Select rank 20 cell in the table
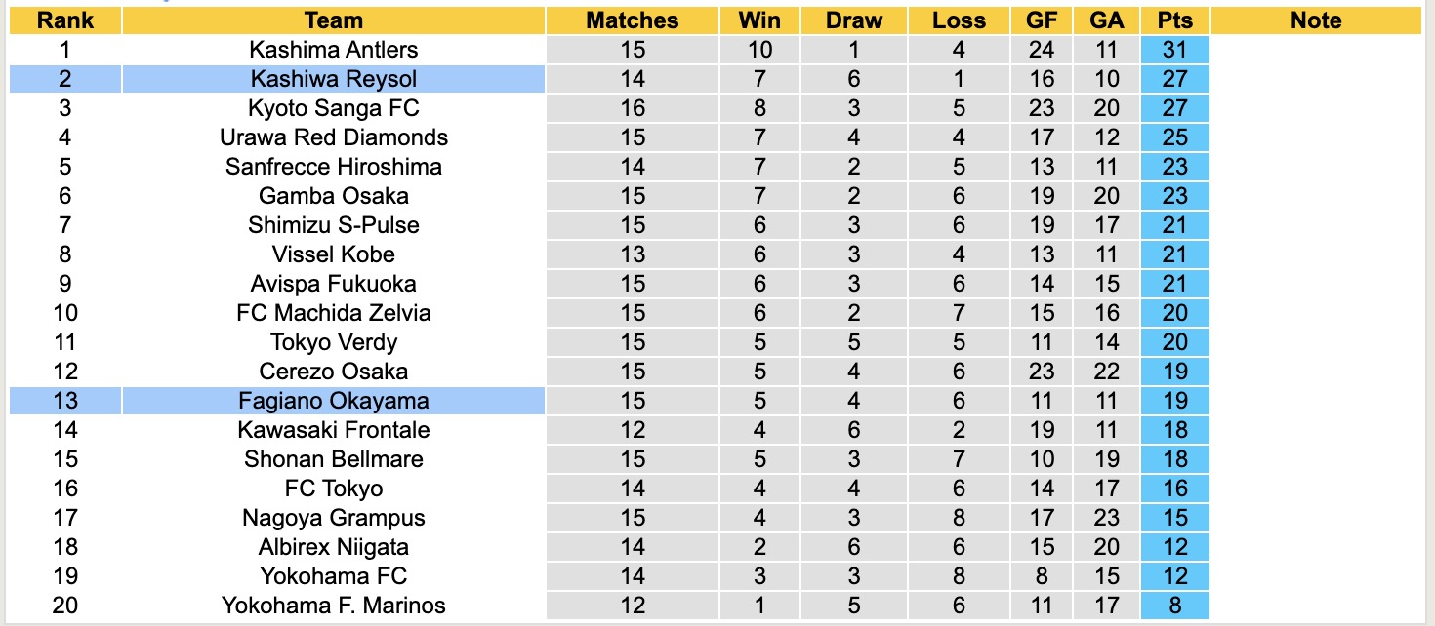The image size is (1435, 626). (65, 606)
